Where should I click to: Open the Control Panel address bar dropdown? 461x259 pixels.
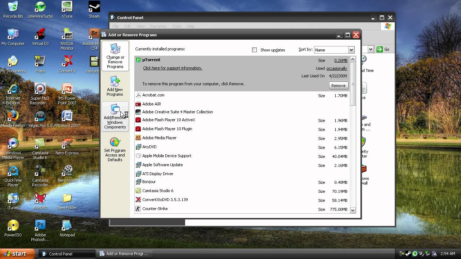(x=370, y=49)
